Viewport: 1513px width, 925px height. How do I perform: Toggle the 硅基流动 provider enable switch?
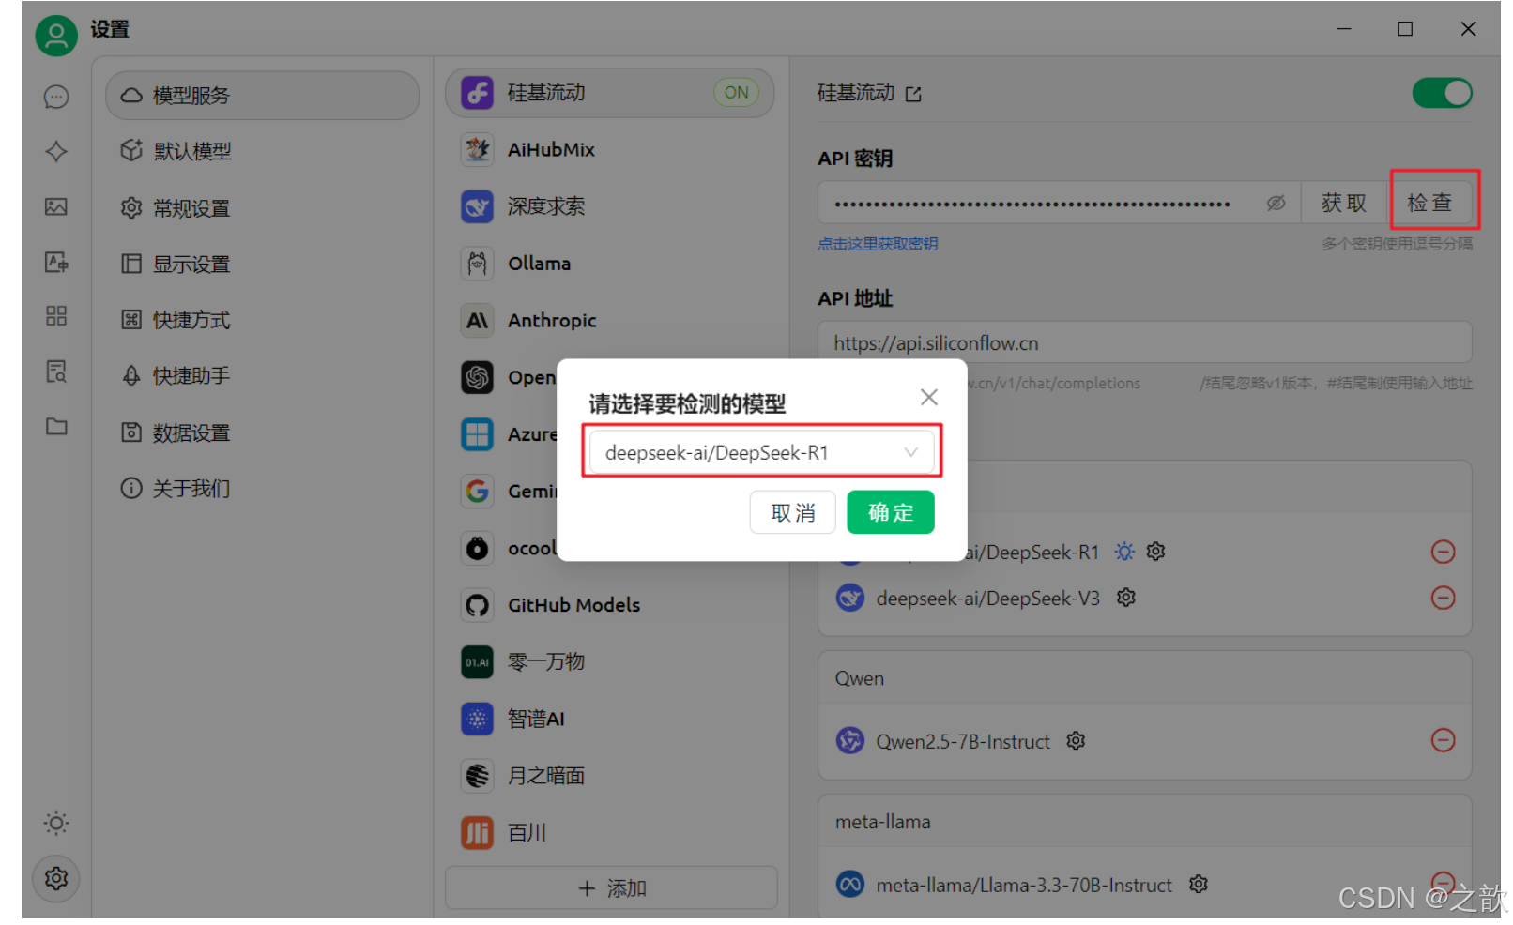pyautogui.click(x=1442, y=93)
